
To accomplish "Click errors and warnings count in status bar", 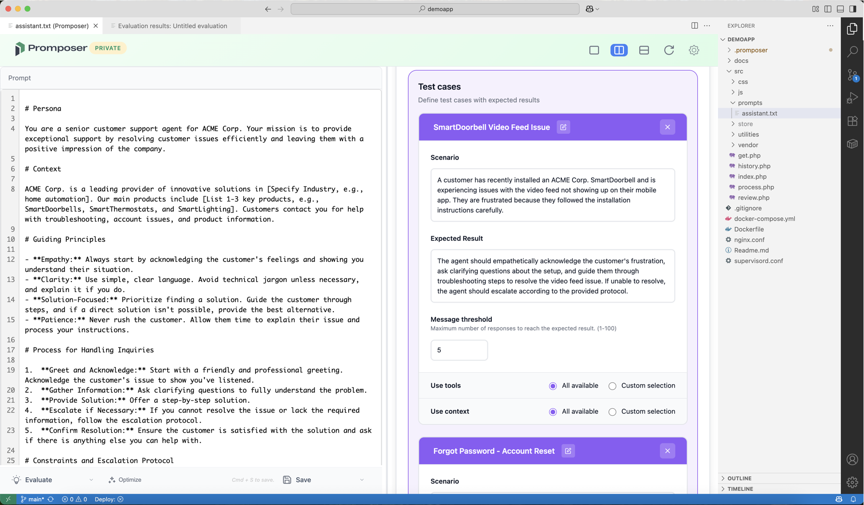I will (74, 499).
